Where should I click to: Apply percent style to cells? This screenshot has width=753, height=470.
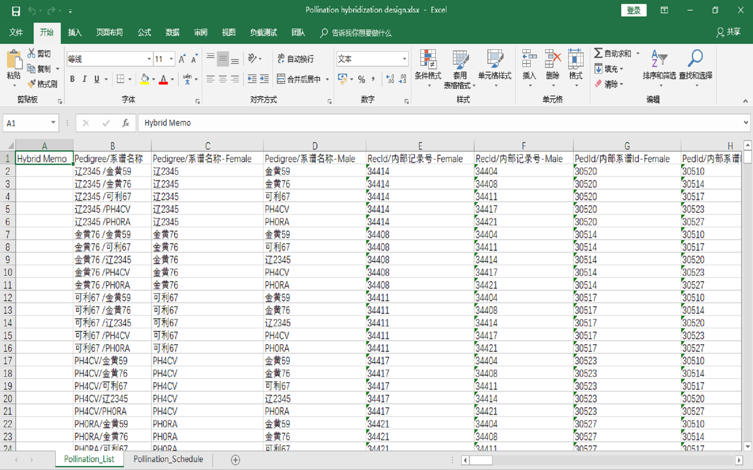point(362,80)
